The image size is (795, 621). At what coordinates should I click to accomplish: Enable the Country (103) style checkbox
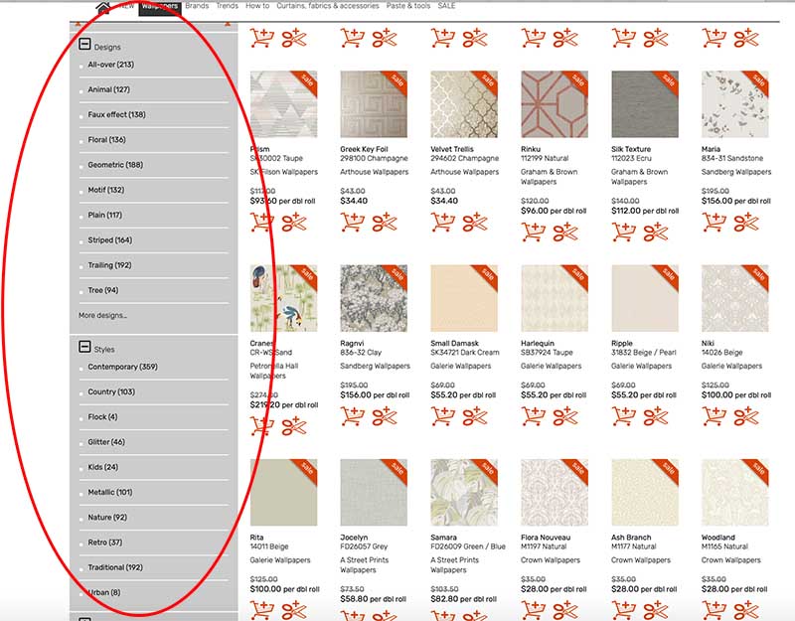81,393
